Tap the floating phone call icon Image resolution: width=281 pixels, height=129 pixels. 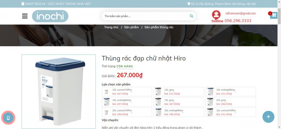[x=8, y=118]
